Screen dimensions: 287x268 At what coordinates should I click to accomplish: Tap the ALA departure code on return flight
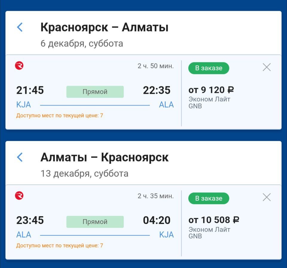(24, 235)
